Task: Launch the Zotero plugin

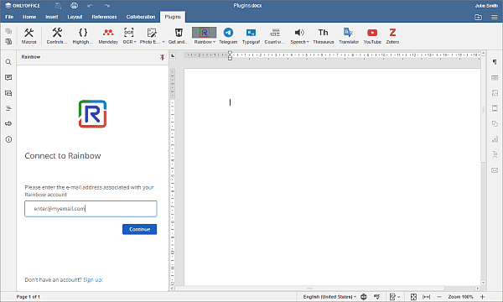Action: [392, 35]
